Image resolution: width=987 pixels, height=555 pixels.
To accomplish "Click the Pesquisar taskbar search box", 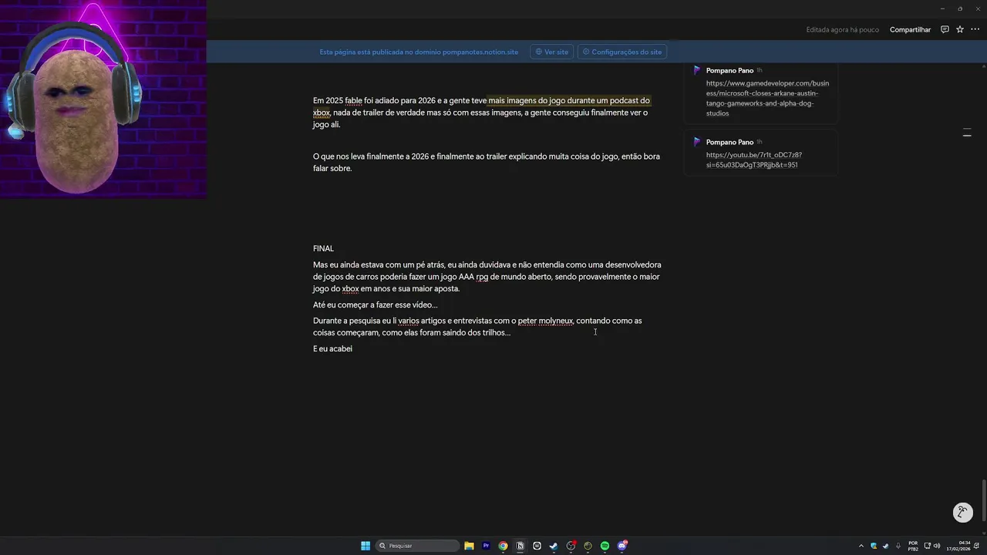I will click(x=417, y=546).
